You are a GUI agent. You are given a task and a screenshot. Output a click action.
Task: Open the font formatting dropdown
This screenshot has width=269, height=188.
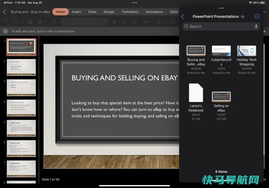pyautogui.click(x=147, y=22)
